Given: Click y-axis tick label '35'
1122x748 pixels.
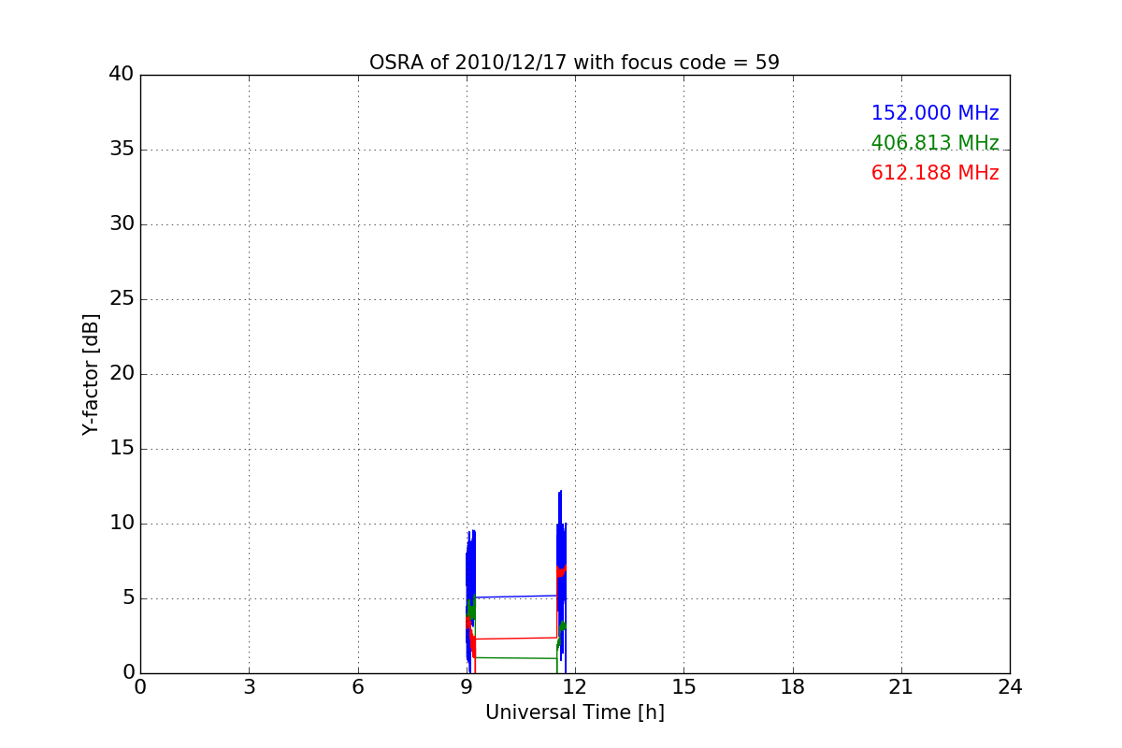Looking at the screenshot, I should (x=122, y=150).
